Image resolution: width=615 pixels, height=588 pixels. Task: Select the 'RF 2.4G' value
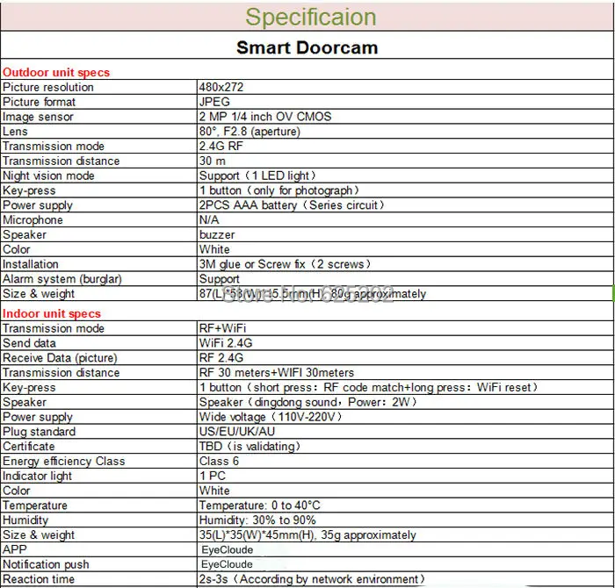(221, 358)
